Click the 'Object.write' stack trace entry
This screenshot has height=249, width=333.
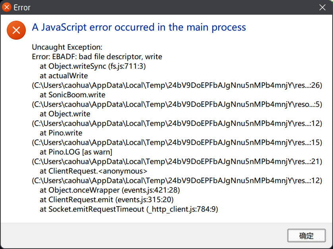[65, 114]
